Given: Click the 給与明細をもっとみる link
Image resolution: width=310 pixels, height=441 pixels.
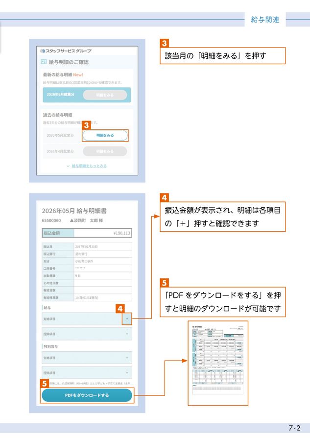Looking at the screenshot, I should point(89,166).
